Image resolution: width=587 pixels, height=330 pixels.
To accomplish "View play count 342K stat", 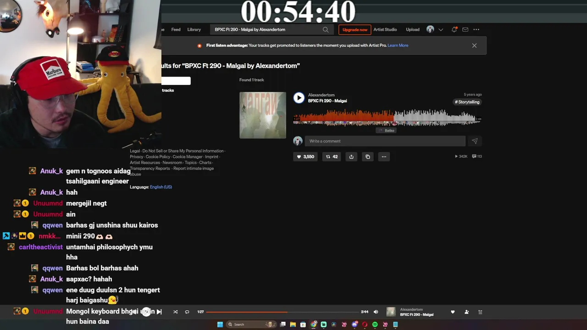I will pyautogui.click(x=461, y=156).
